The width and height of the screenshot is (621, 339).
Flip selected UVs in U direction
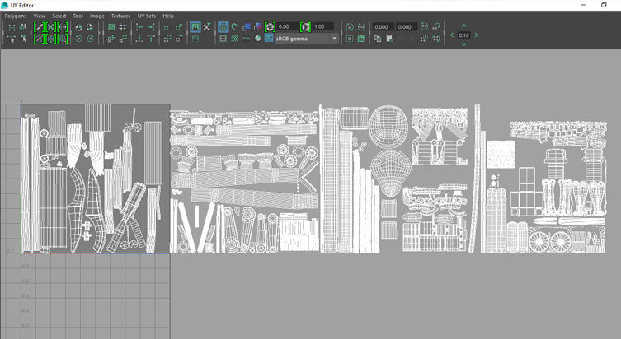coord(79,27)
